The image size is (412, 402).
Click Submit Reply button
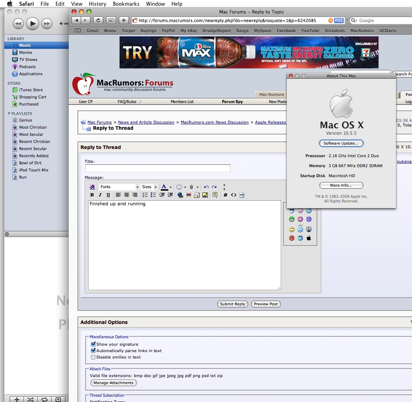(x=233, y=304)
